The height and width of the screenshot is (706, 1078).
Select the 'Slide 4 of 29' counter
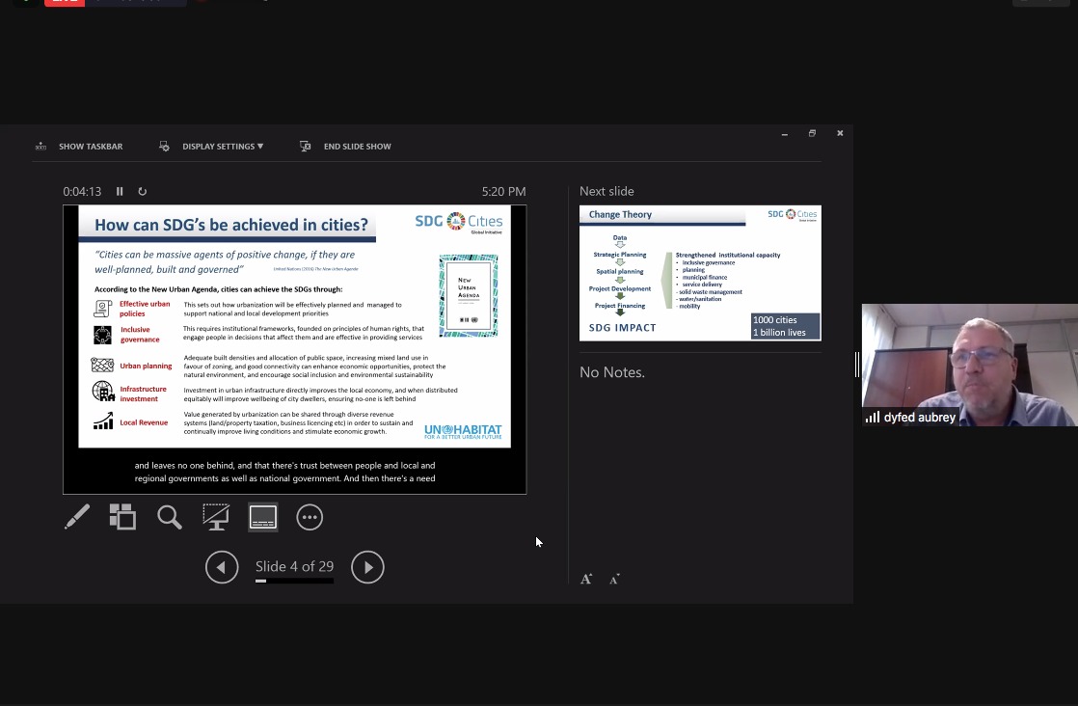click(294, 566)
